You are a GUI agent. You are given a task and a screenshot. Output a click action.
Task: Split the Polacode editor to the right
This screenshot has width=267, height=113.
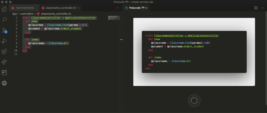pos(256,8)
